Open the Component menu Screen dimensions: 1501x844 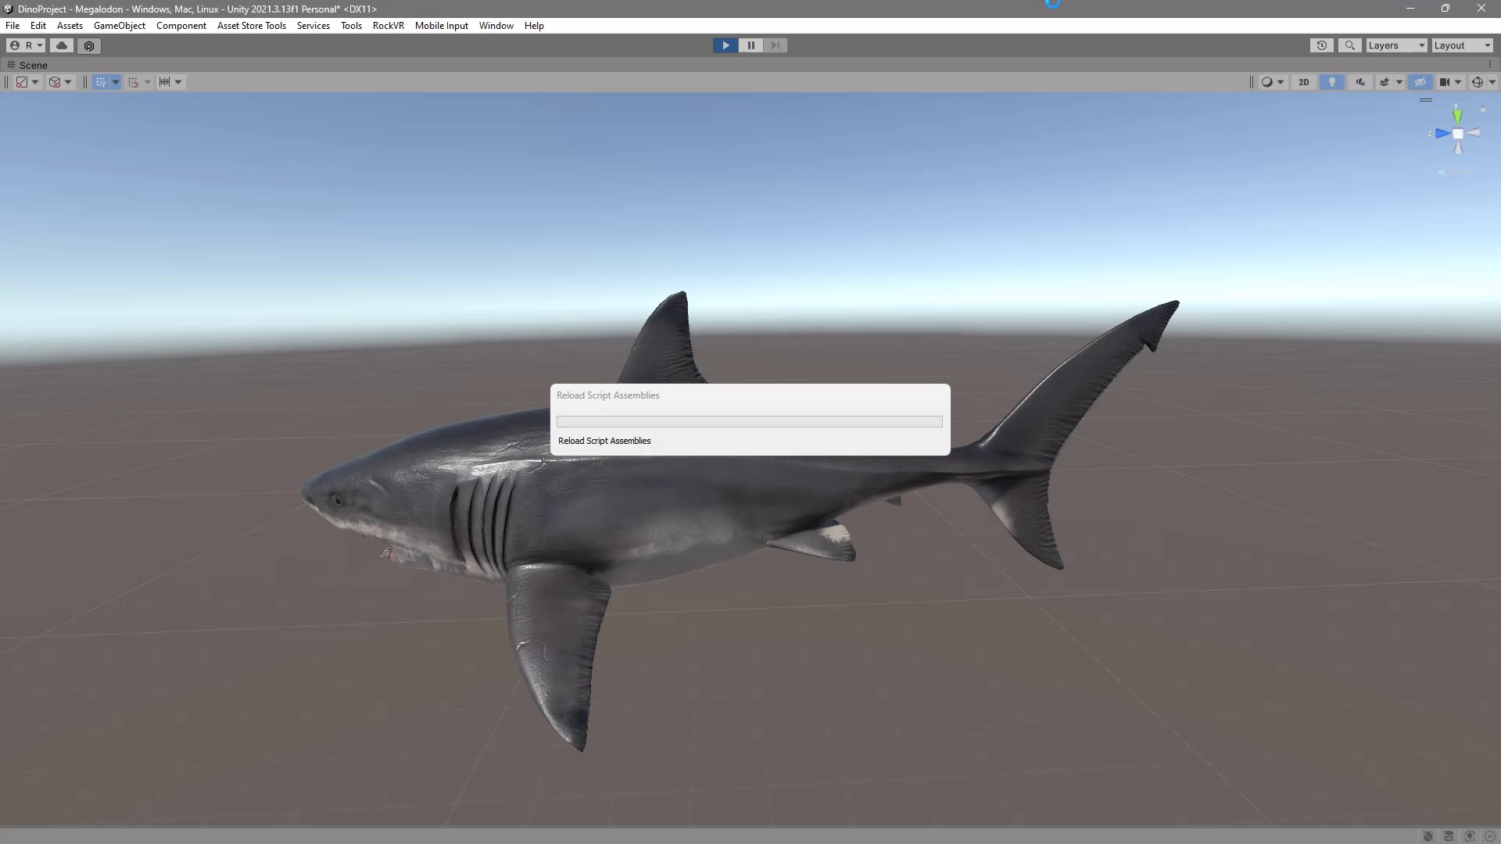(x=181, y=26)
